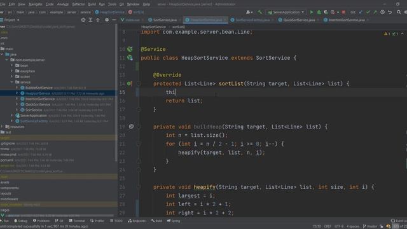Open the Profiler tool window
The width and height of the screenshot is (407, 229).
pos(97,221)
